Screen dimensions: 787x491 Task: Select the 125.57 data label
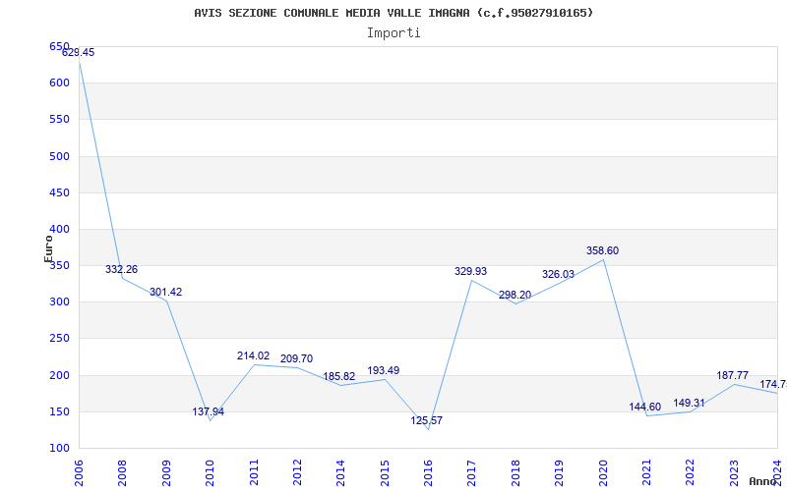pyautogui.click(x=427, y=421)
